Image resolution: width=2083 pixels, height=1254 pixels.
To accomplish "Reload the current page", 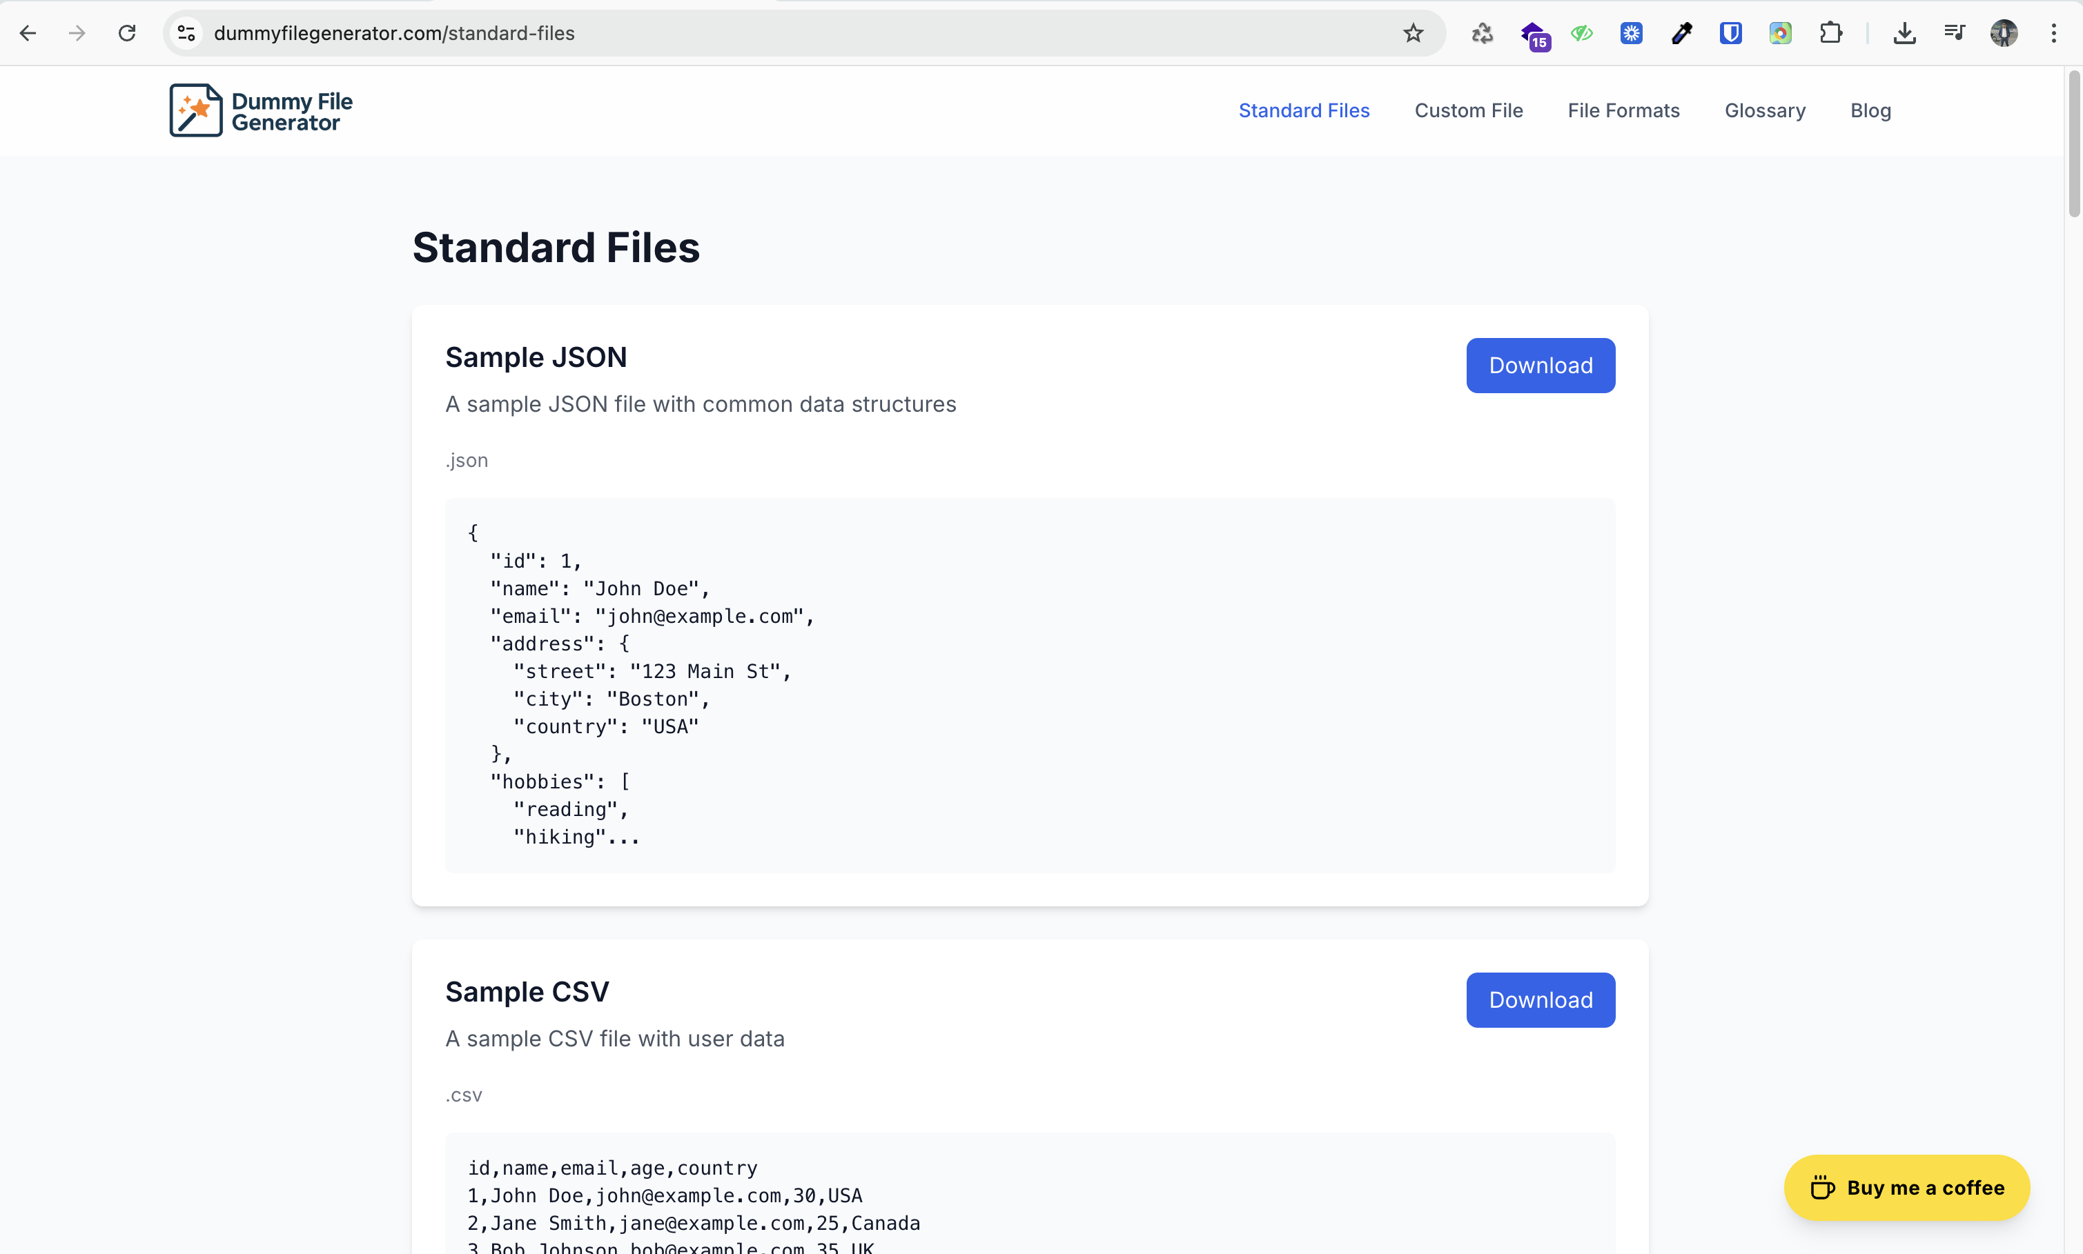I will click(127, 33).
